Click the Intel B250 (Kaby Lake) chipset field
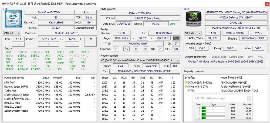270x123 pixels. pyautogui.click(x=148, y=18)
